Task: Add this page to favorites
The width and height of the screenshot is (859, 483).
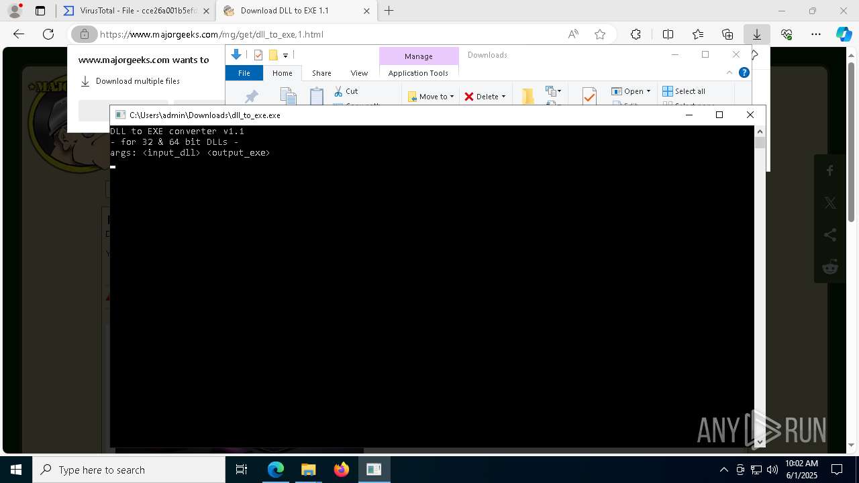Action: tap(600, 34)
